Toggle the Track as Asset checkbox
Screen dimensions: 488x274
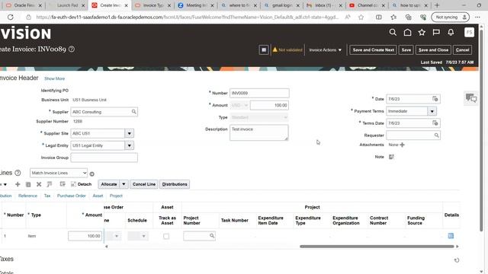pyautogui.click(x=166, y=237)
